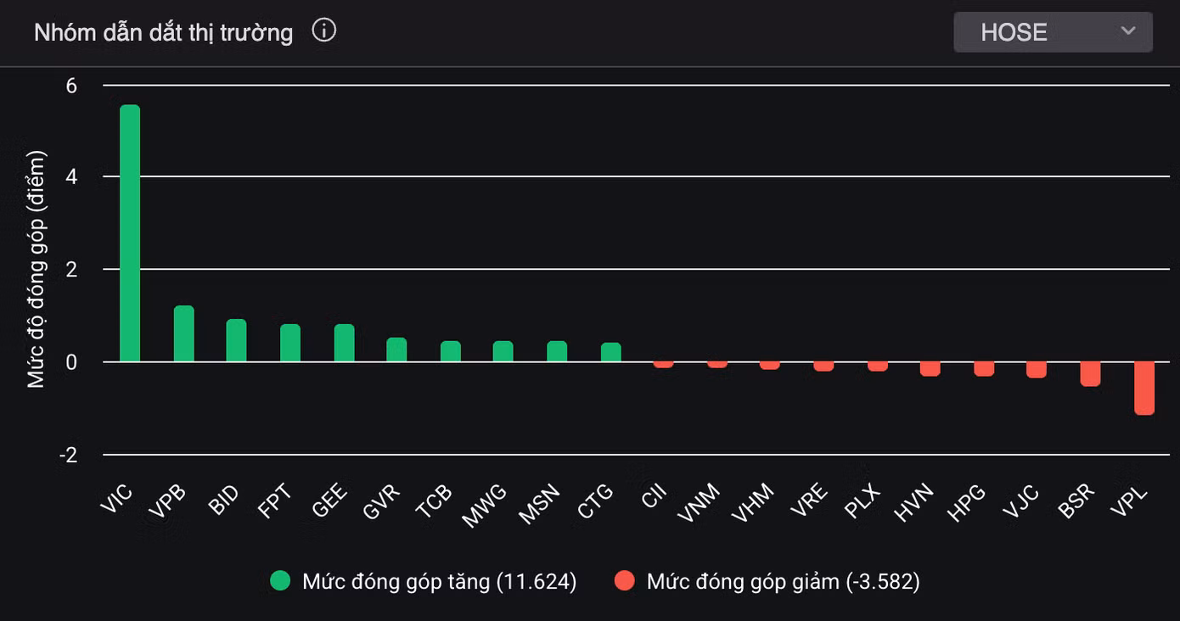Click the HPG axis label
Image resolution: width=1180 pixels, height=621 pixels.
[x=966, y=502]
